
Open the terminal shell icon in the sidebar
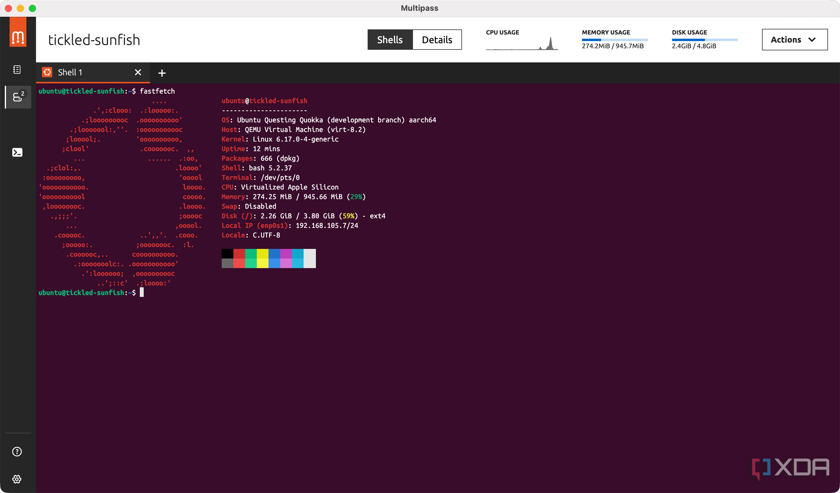pyautogui.click(x=17, y=152)
